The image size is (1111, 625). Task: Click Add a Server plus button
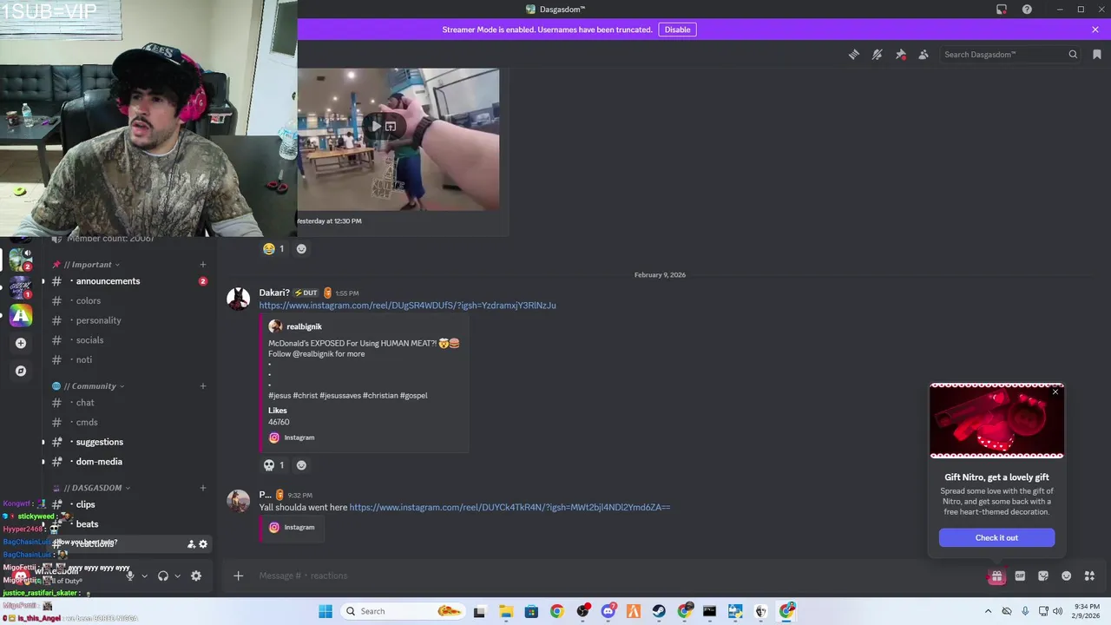pos(21,343)
